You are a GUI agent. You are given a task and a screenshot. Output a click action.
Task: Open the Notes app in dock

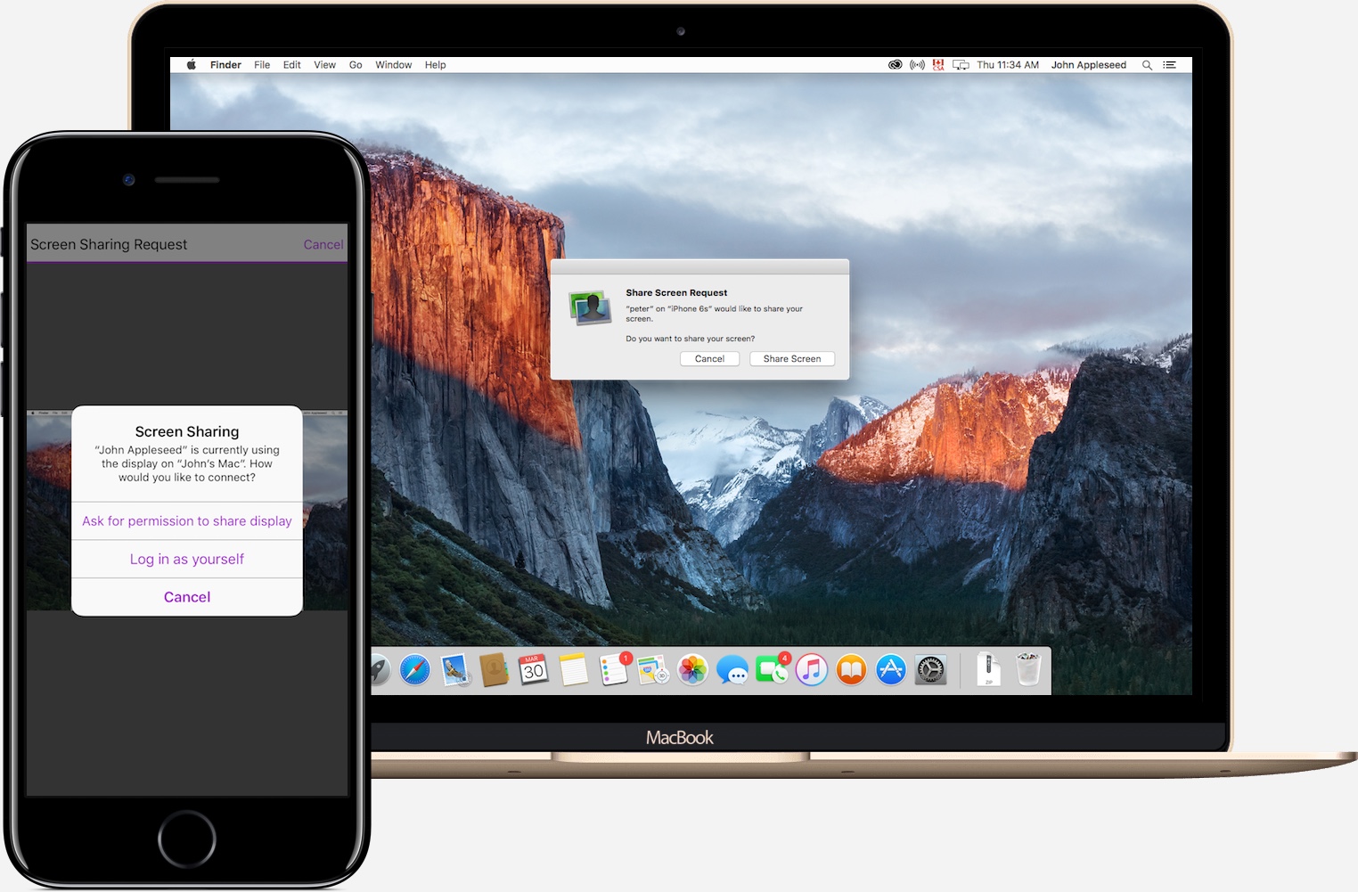(574, 670)
